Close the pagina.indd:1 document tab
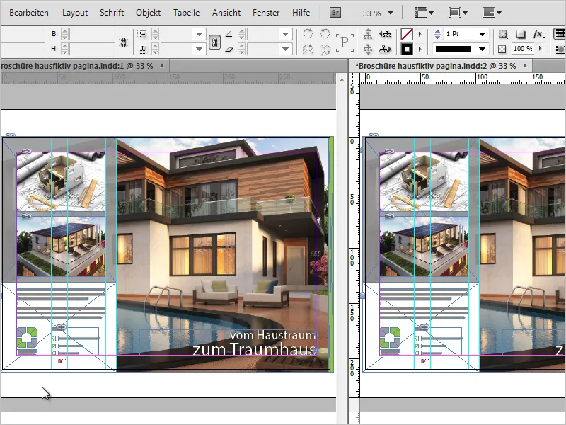566x425 pixels. pyautogui.click(x=162, y=65)
